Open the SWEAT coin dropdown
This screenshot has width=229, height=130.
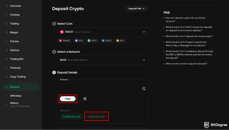[103, 32]
